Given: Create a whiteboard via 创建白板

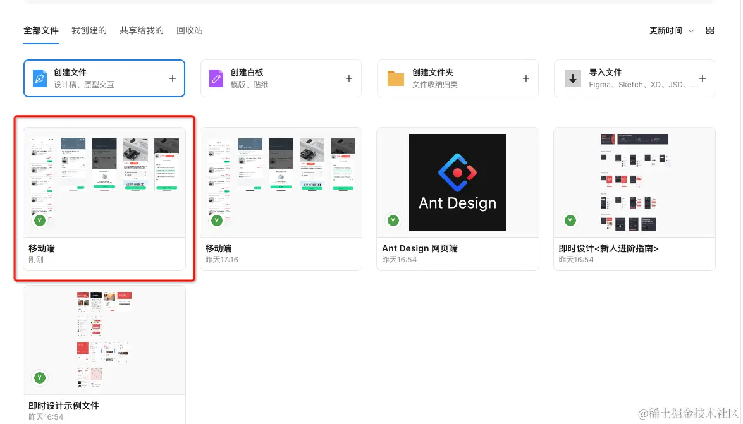Looking at the screenshot, I should pyautogui.click(x=281, y=78).
